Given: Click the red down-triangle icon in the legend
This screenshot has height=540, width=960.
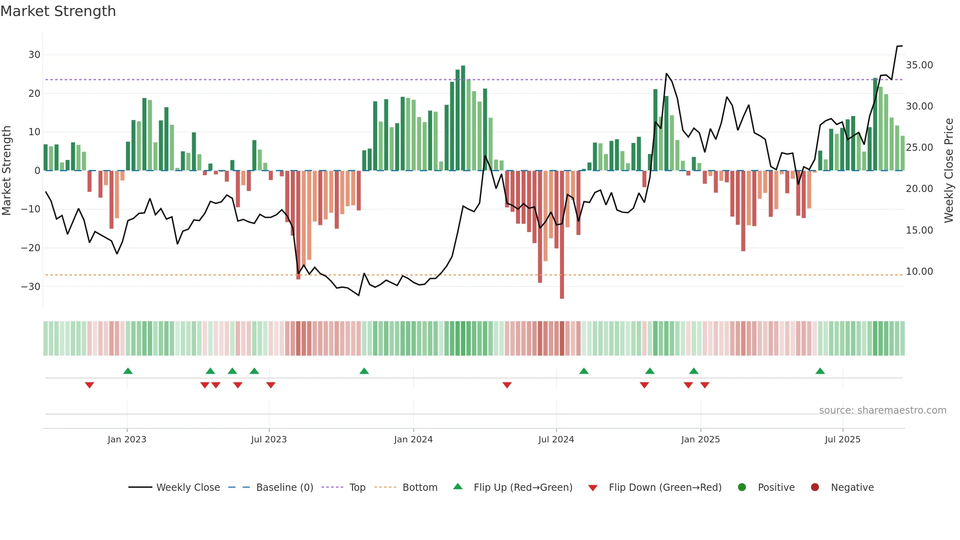Looking at the screenshot, I should point(593,488).
